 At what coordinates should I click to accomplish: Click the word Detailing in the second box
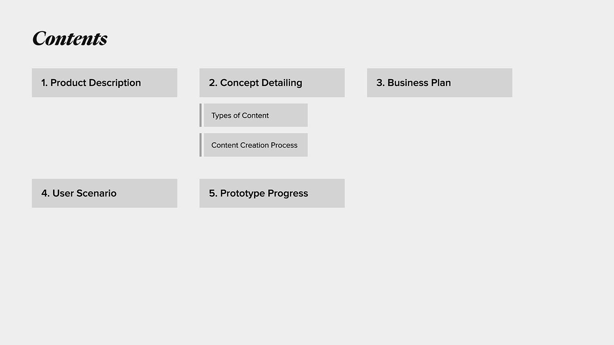point(281,83)
